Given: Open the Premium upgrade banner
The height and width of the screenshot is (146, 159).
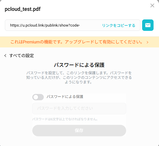Looking at the screenshot, I should [x=79, y=42].
